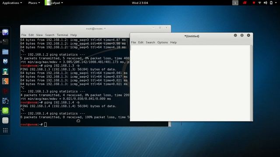This screenshot has height=157, width=280.
Task: Minimize the Leafpad window
Action: (x=235, y=35)
